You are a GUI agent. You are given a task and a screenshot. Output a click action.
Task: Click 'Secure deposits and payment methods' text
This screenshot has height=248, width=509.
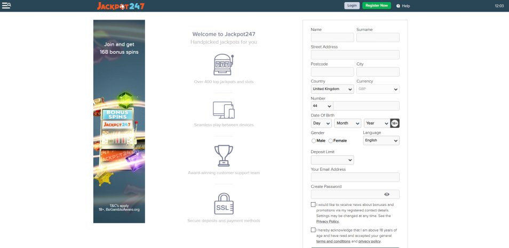click(x=224, y=221)
